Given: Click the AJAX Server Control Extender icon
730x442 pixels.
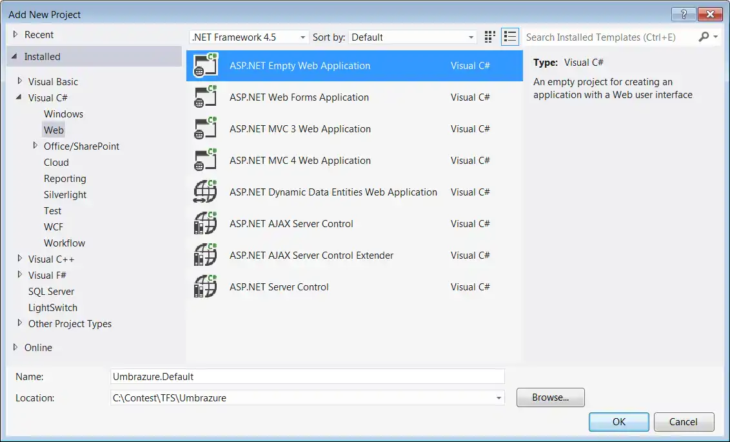Looking at the screenshot, I should click(x=205, y=256).
